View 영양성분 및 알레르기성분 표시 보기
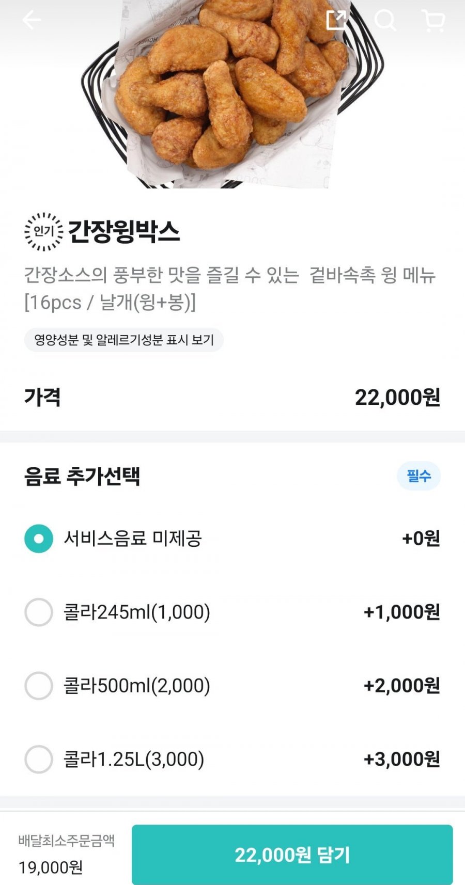 point(124,340)
